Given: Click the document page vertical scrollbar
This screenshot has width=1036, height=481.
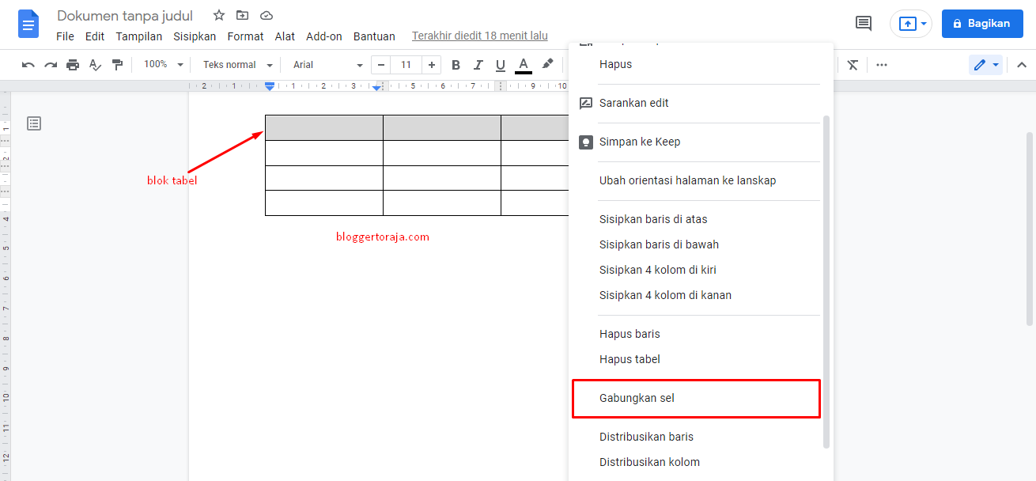Looking at the screenshot, I should [1030, 229].
